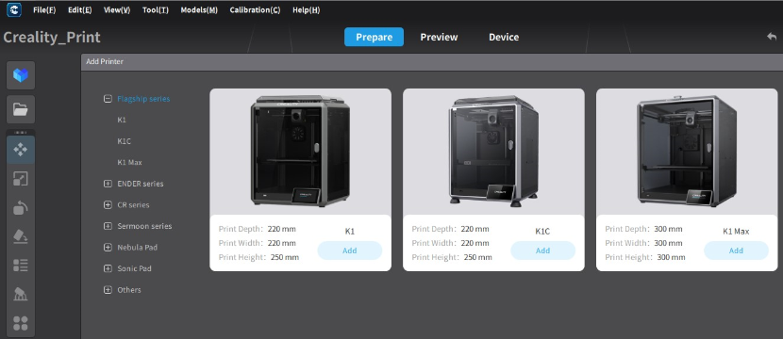Open the Tool menu
This screenshot has width=783, height=339.
156,10
